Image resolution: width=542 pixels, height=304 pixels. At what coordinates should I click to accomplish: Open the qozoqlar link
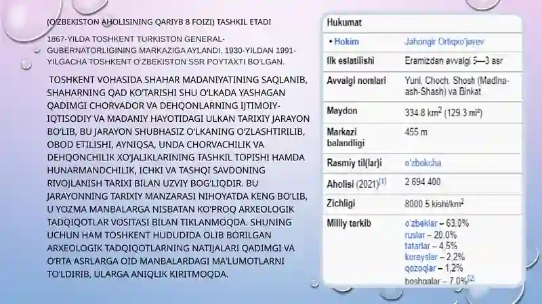click(420, 268)
